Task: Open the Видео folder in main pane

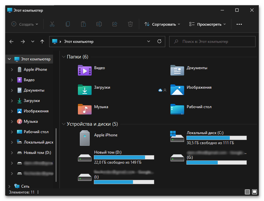Action: click(85, 70)
